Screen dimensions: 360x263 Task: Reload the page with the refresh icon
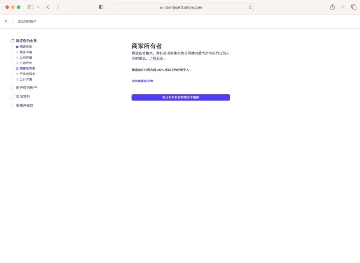coord(250,7)
